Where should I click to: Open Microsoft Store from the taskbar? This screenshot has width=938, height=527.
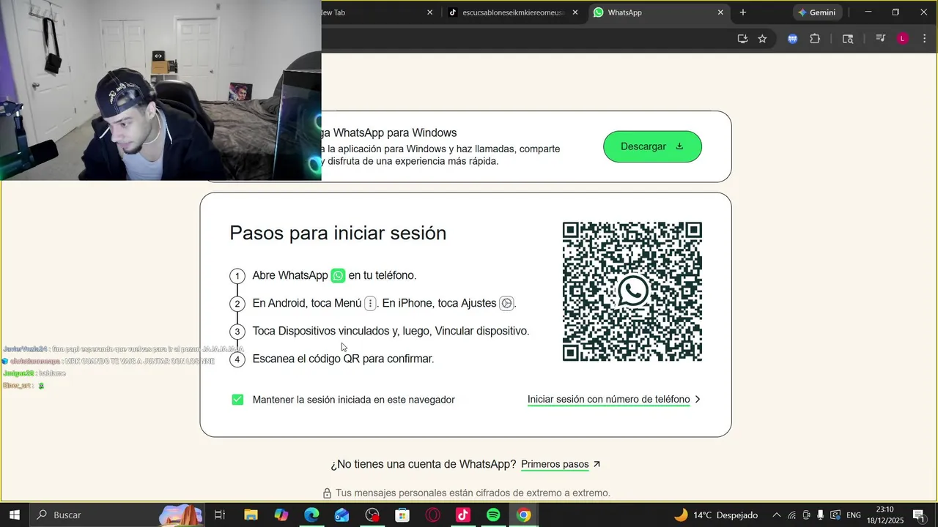pyautogui.click(x=402, y=515)
